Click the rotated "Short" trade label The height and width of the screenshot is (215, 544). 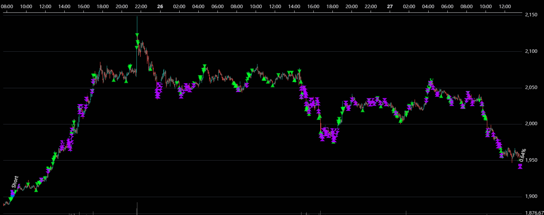[15, 182]
